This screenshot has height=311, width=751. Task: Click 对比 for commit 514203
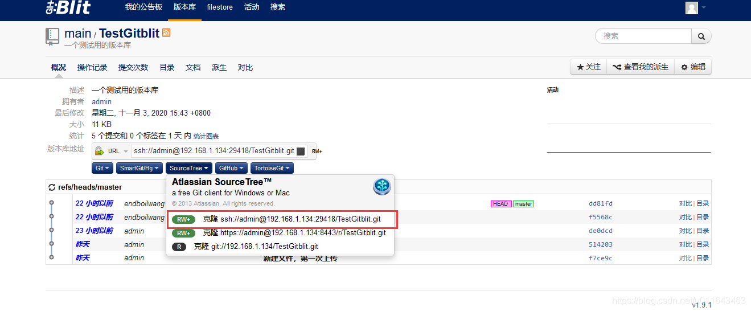pos(685,244)
